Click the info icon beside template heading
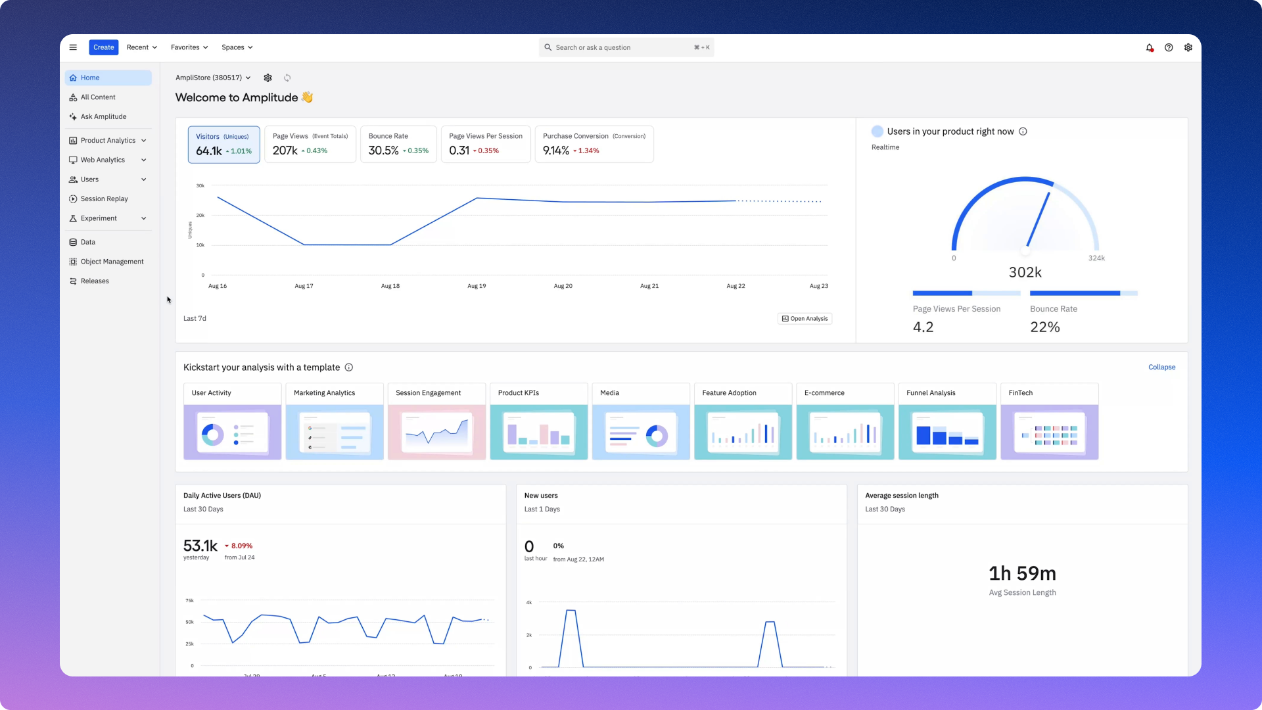 click(349, 367)
